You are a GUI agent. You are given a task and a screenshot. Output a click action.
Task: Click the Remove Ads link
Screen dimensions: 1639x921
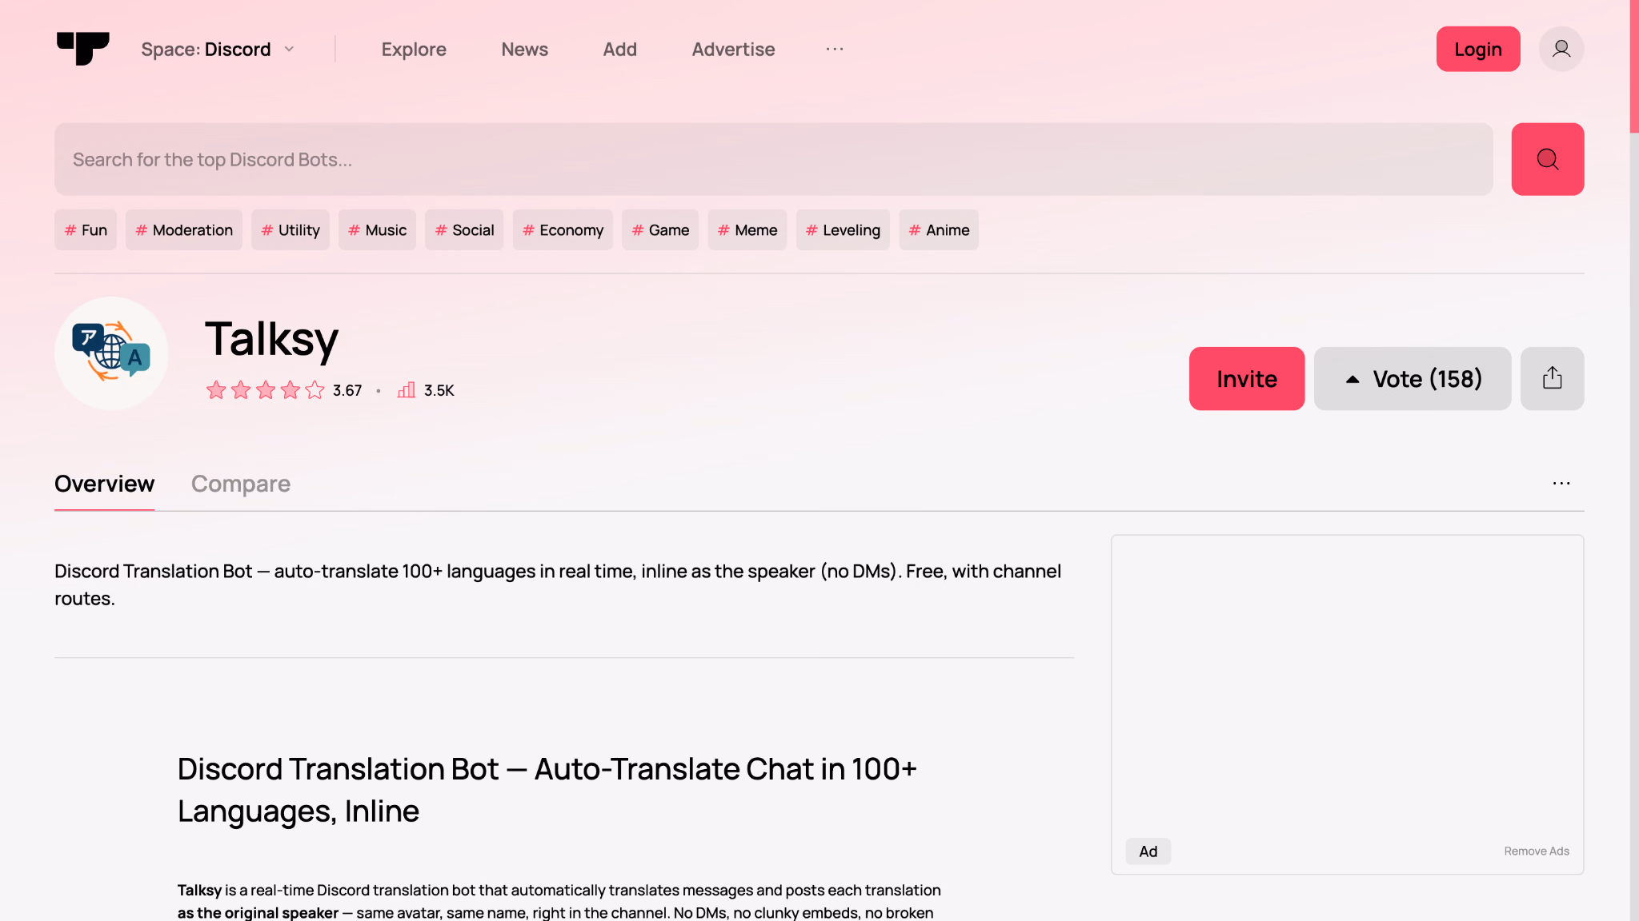(1536, 851)
